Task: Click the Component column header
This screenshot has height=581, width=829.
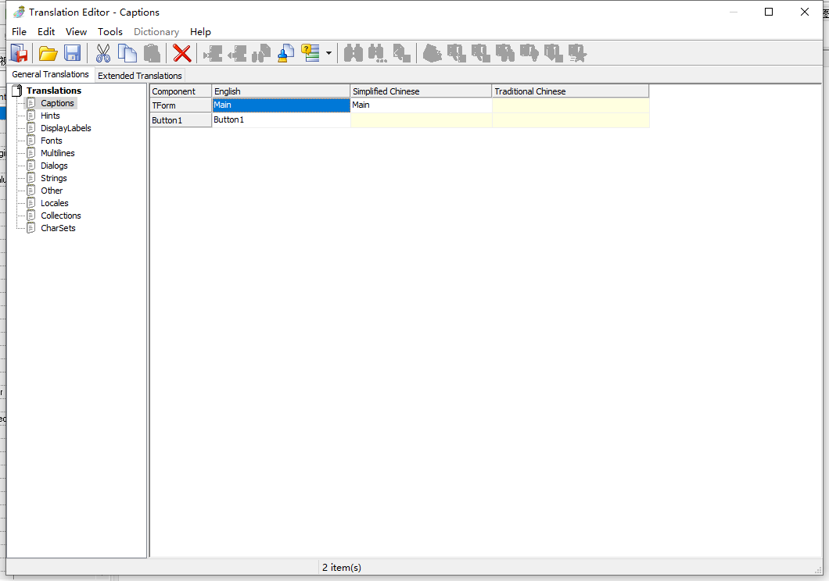Action: [x=181, y=91]
